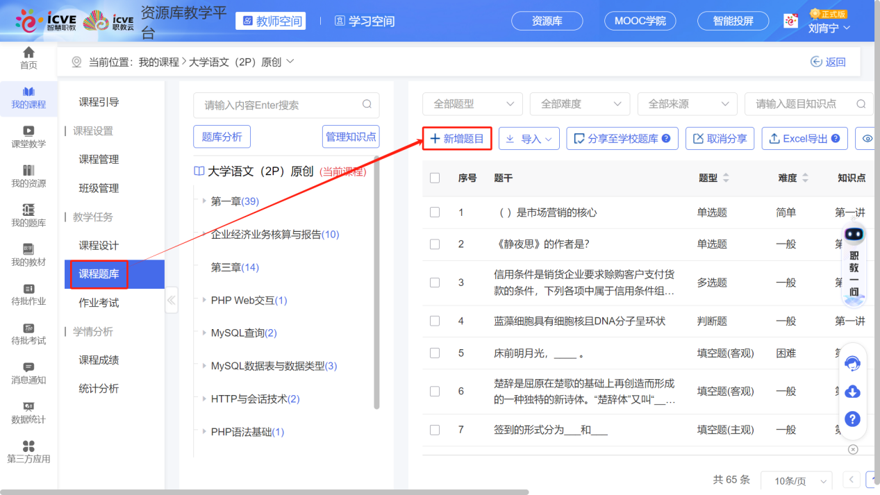Image resolution: width=880 pixels, height=495 pixels.
Task: Select checkbox for row 5 床前明月光
Action: pyautogui.click(x=435, y=353)
